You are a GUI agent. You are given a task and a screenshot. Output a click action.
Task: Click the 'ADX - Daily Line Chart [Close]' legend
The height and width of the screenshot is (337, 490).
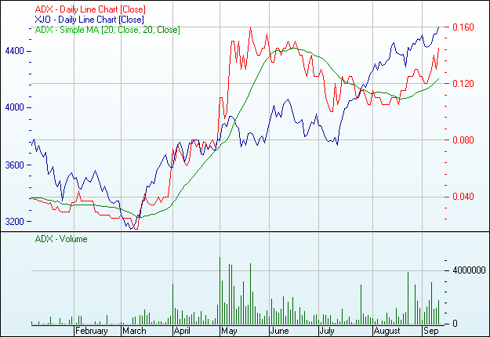[90, 9]
